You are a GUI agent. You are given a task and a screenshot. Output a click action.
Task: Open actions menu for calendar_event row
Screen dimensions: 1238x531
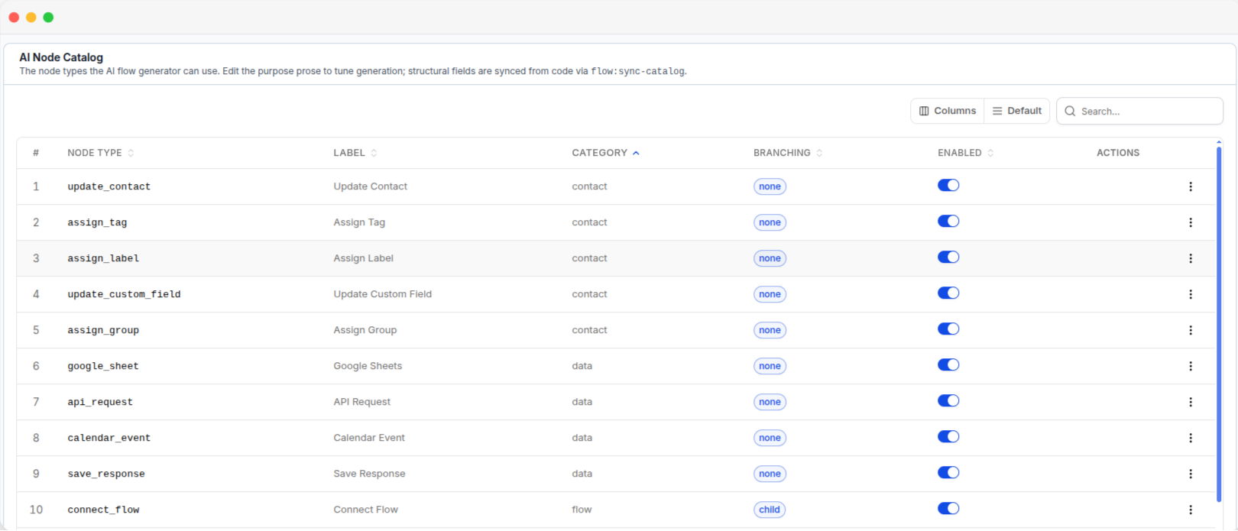pyautogui.click(x=1190, y=438)
